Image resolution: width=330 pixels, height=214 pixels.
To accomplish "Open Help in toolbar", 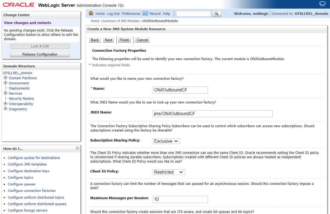I will pos(166,13).
